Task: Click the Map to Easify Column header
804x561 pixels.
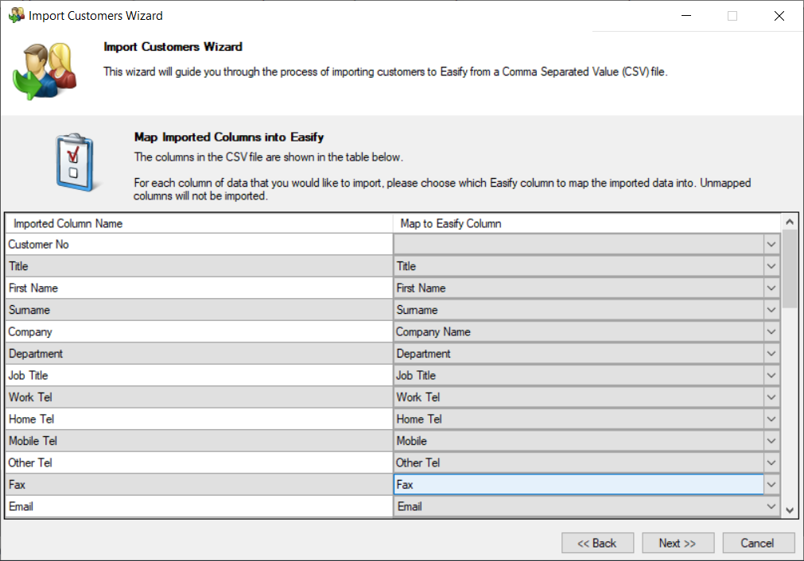Action: tap(587, 223)
